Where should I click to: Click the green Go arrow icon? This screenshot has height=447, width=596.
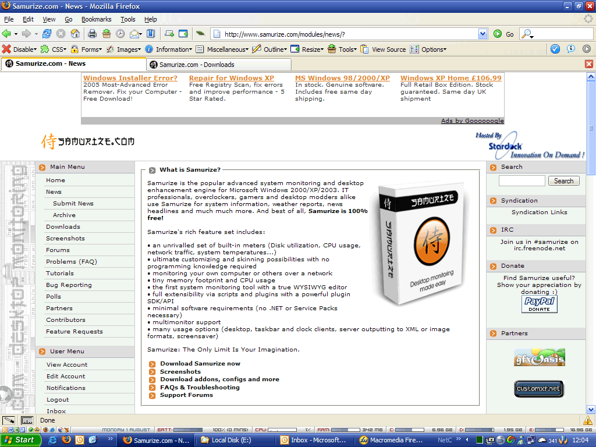click(498, 34)
